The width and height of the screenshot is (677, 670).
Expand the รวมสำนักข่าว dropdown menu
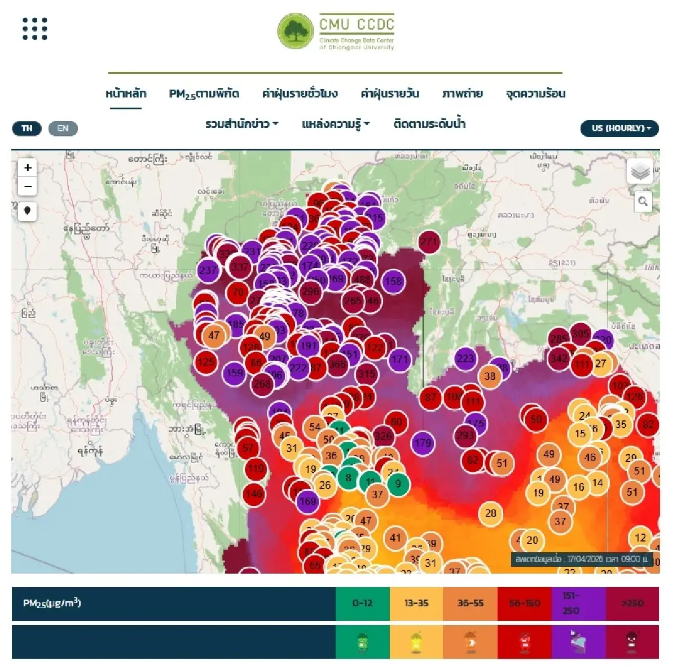241,124
